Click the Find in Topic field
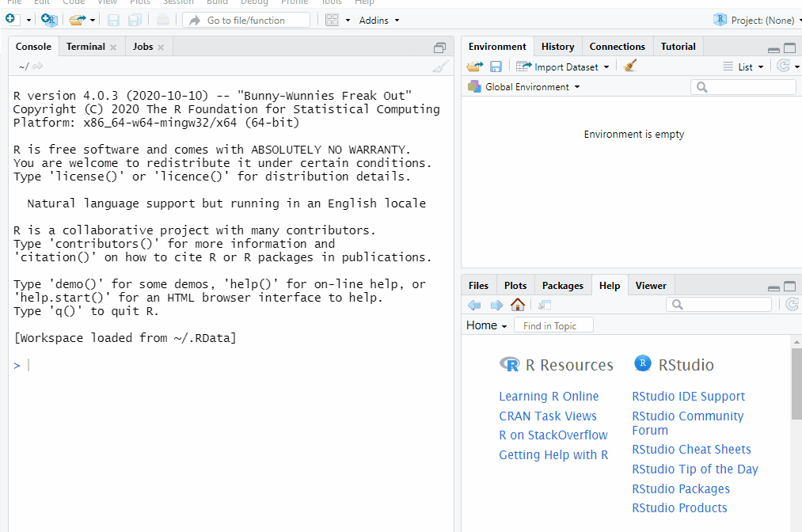 tap(553, 325)
